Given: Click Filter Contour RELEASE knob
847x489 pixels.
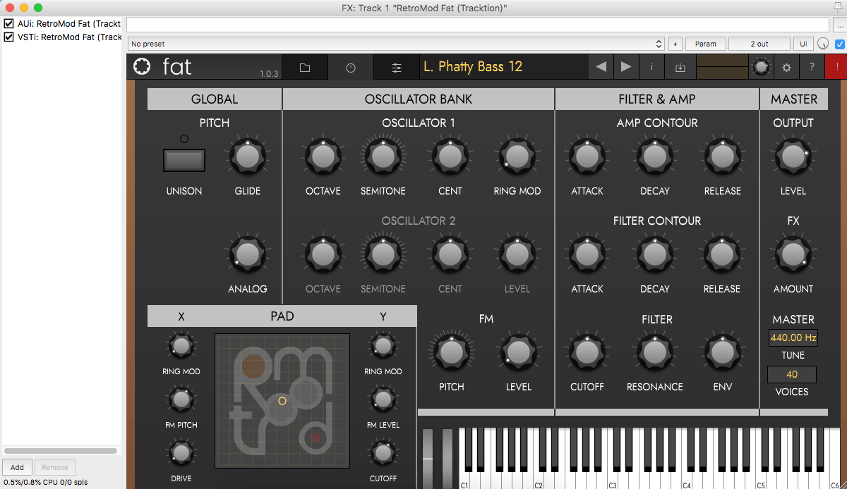Looking at the screenshot, I should 722,254.
